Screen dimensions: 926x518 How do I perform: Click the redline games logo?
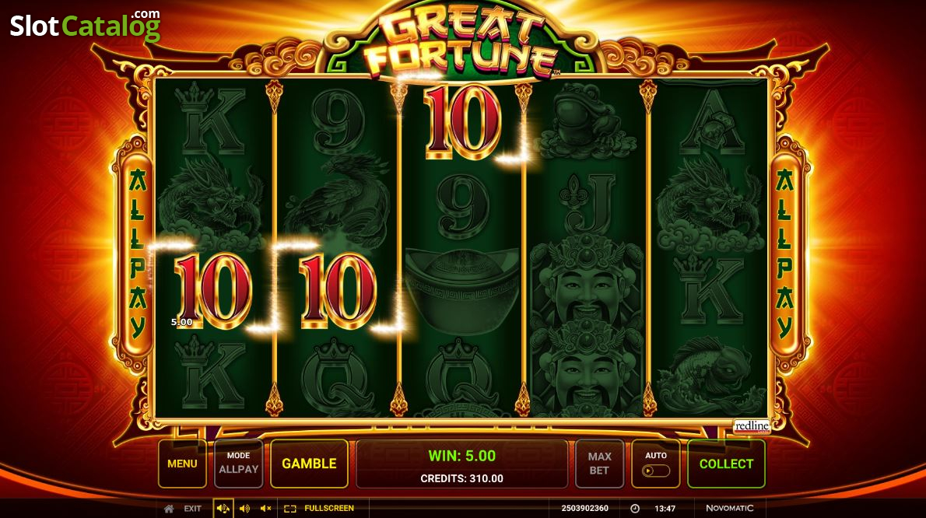point(752,426)
